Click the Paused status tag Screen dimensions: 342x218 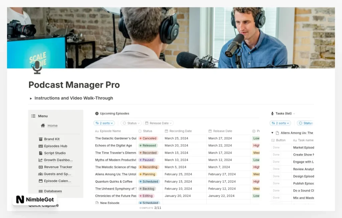coord(147,160)
